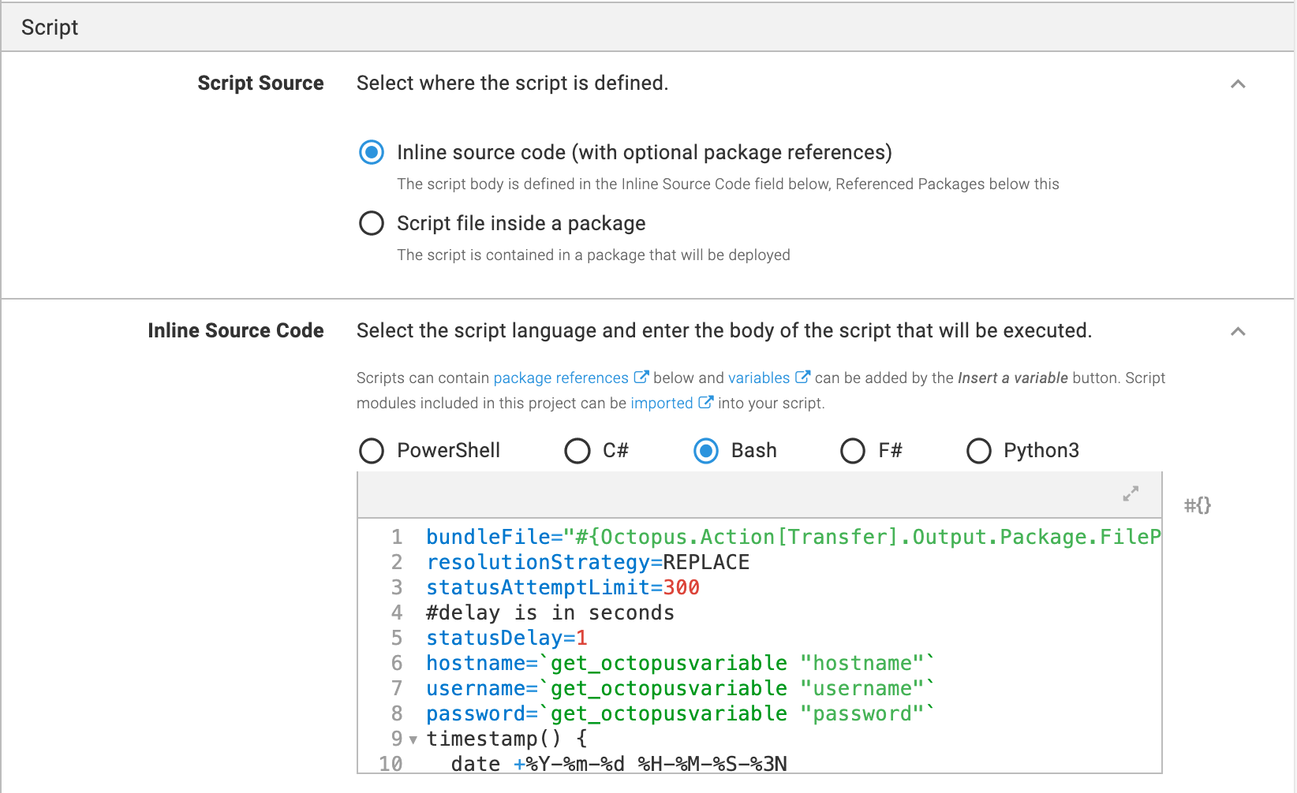Select Script file inside a package option

coord(372,223)
